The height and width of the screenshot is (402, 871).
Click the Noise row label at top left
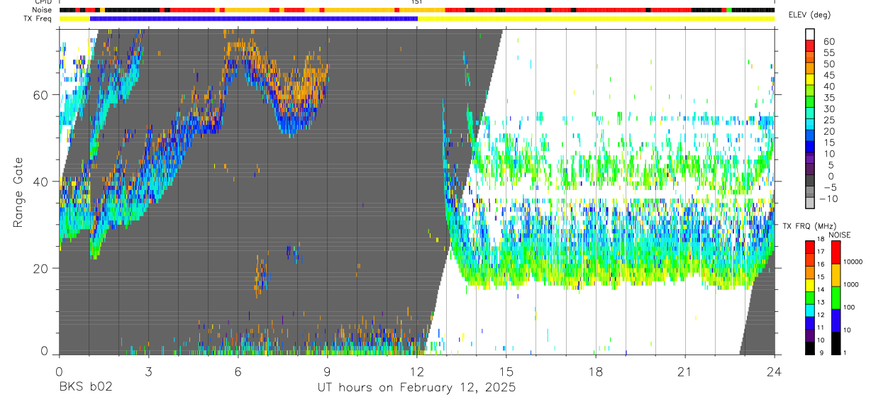[43, 10]
